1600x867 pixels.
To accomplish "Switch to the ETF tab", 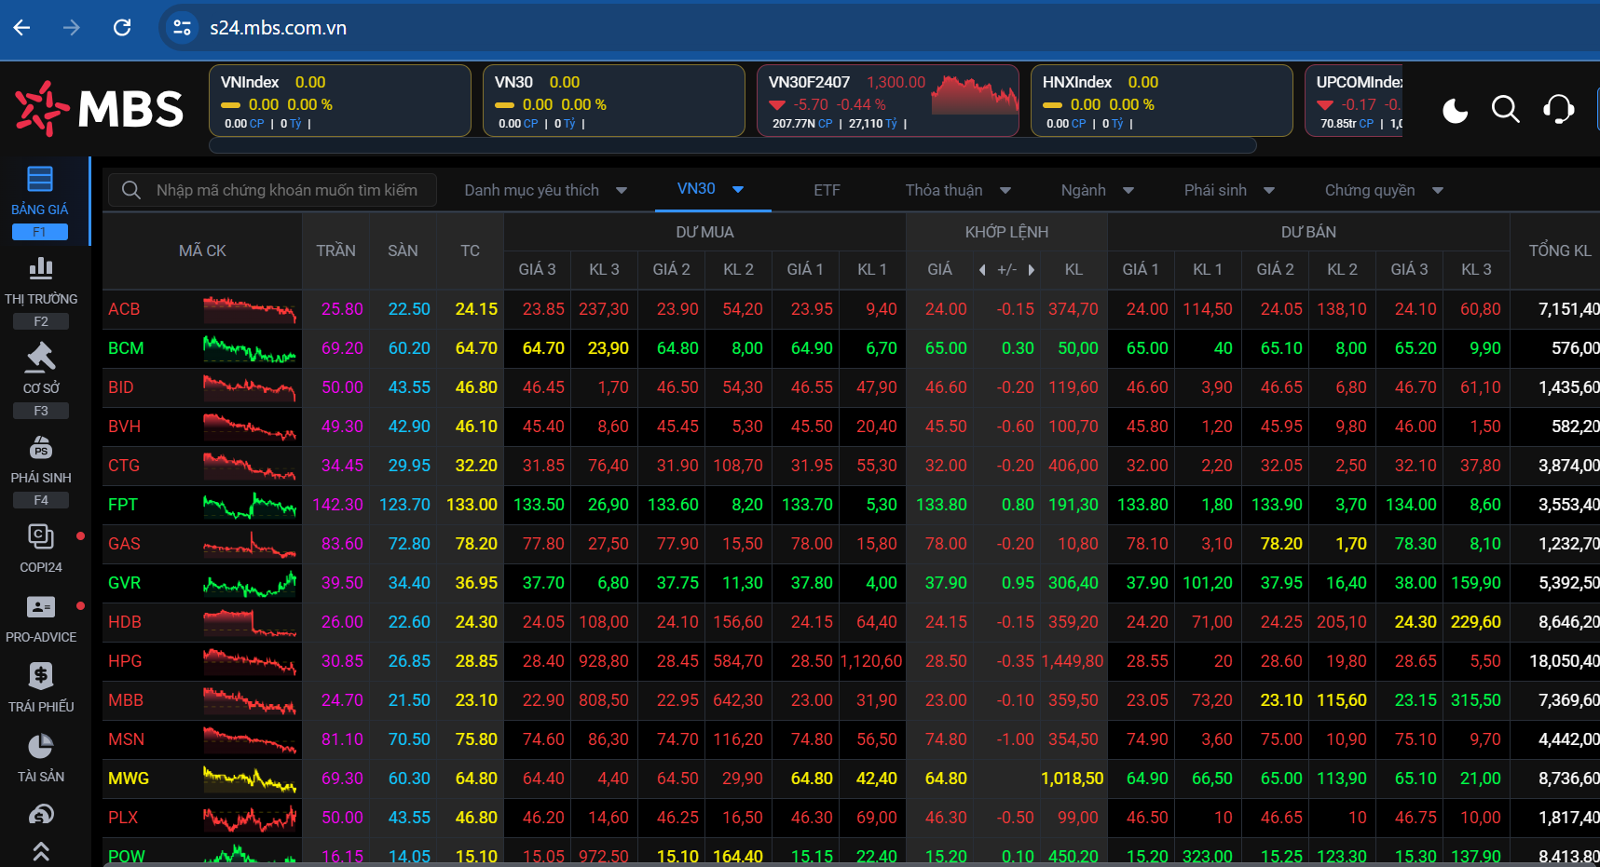I will 827,190.
